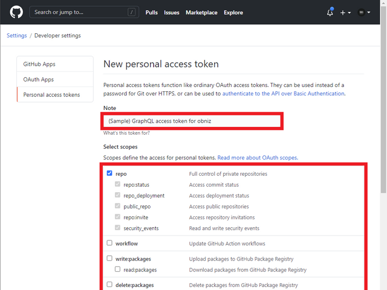Follow the Settings breadcrumb link
The image size is (387, 290).
pyautogui.click(x=17, y=36)
